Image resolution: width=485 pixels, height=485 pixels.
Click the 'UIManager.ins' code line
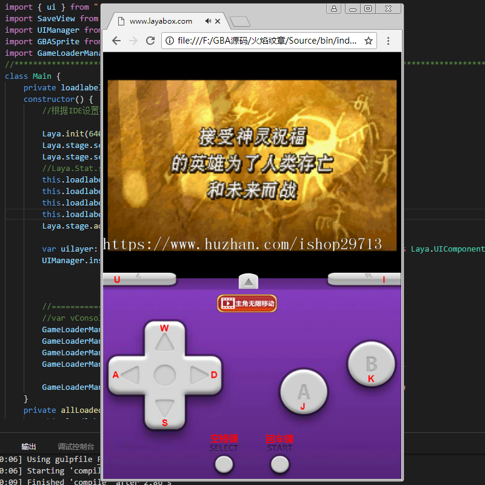click(71, 261)
